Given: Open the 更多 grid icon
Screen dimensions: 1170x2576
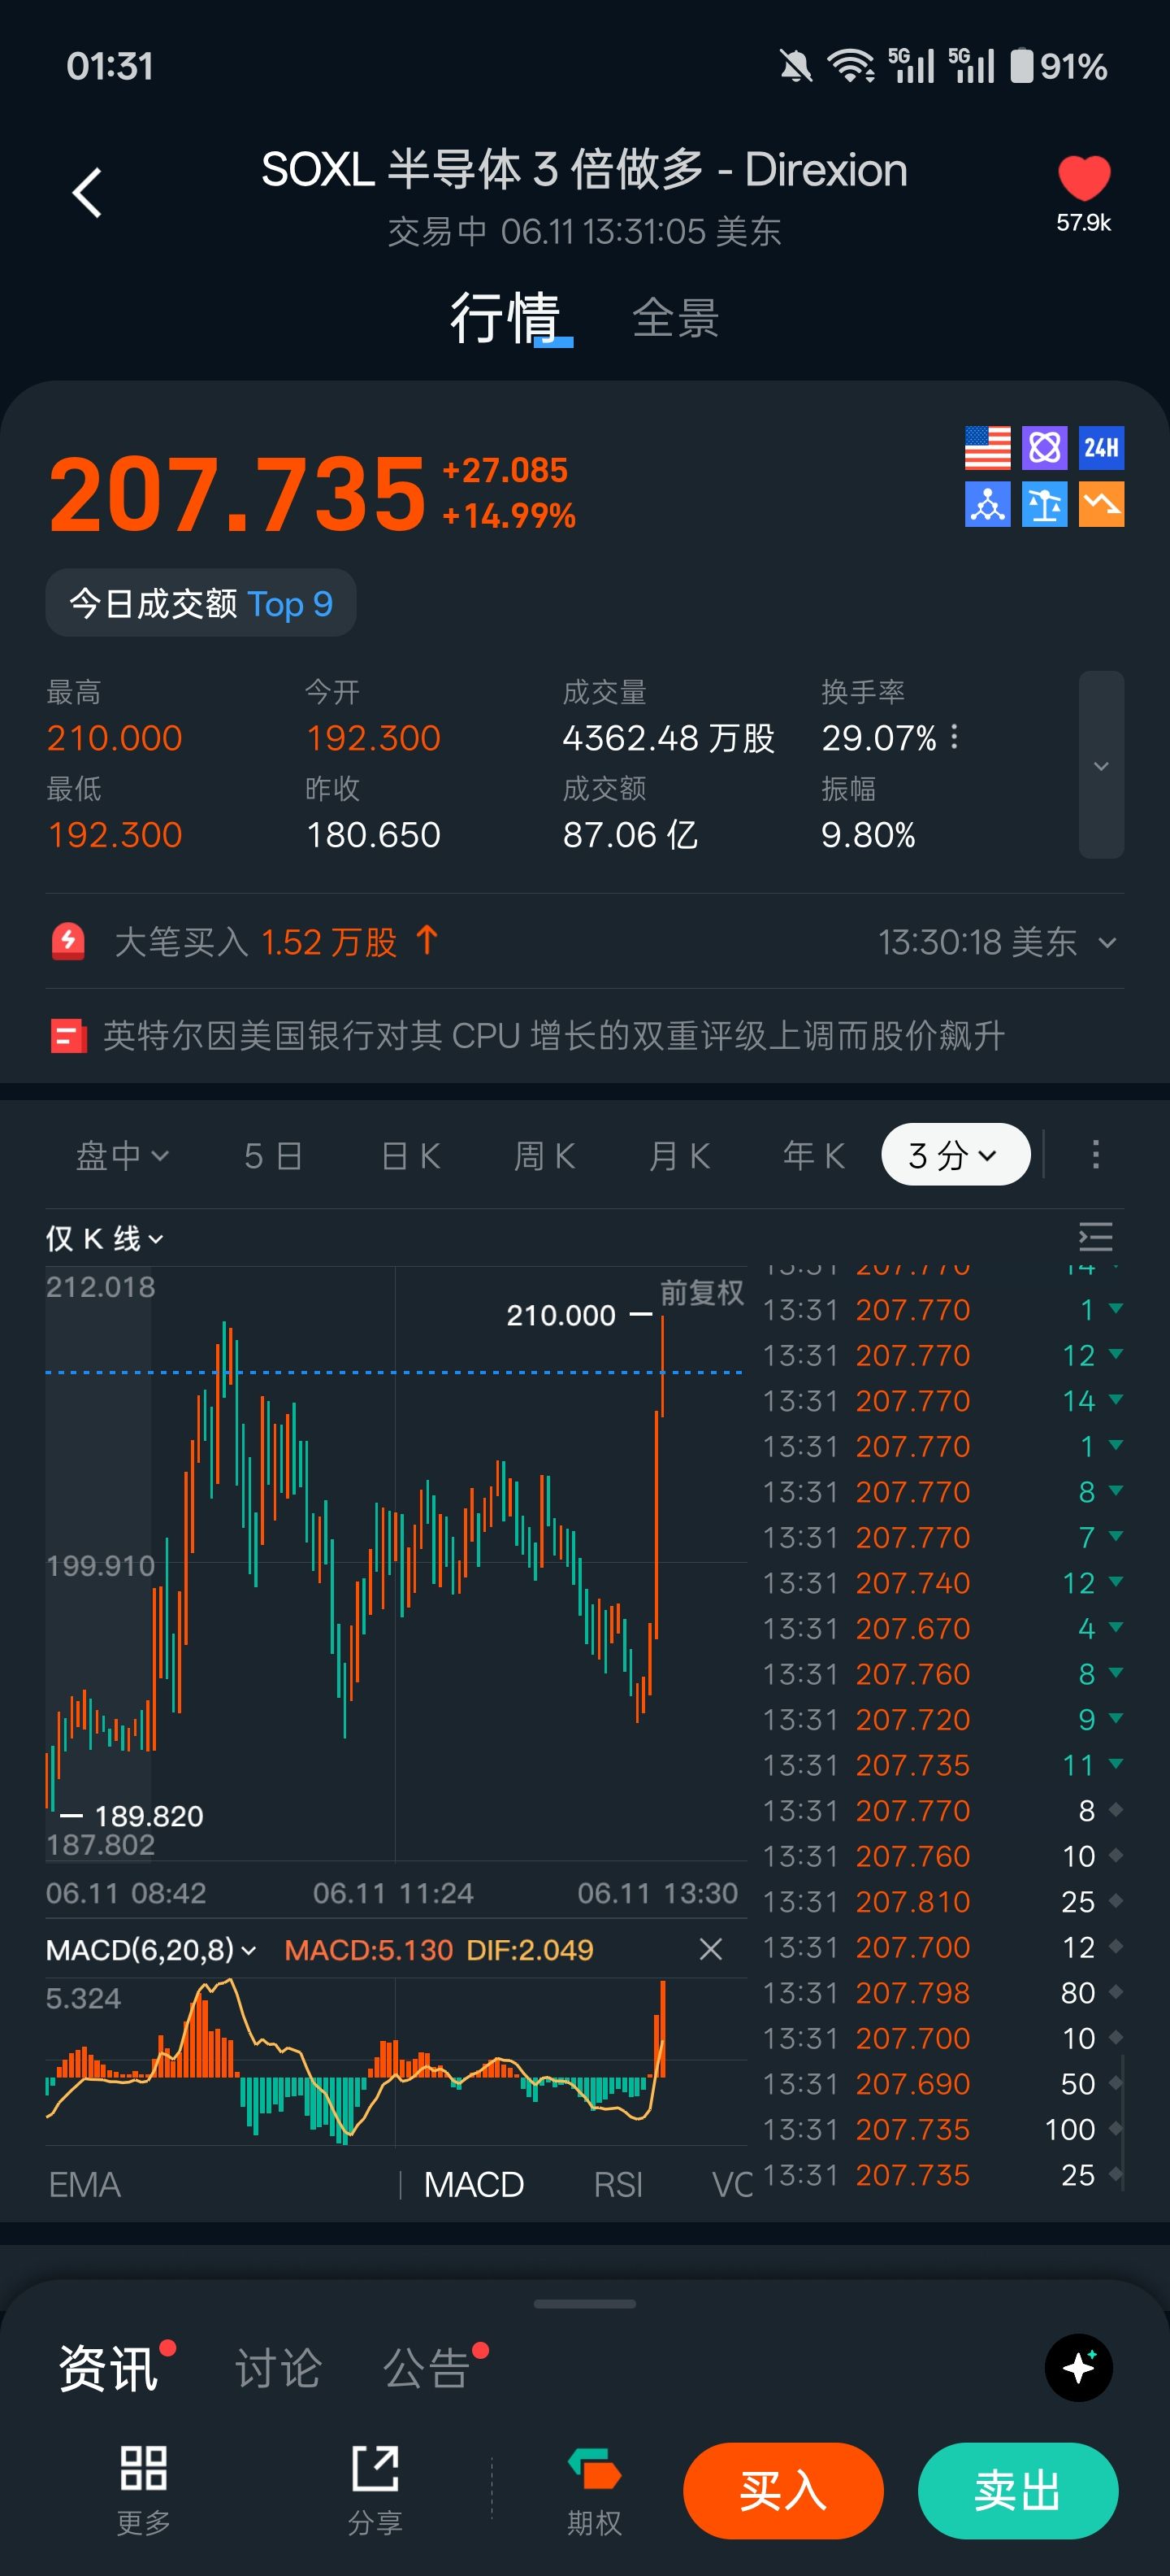Looking at the screenshot, I should [144, 2468].
